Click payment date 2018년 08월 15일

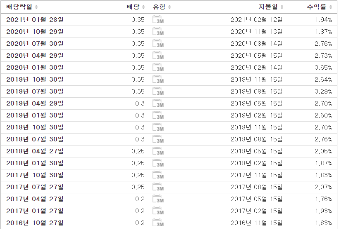[x=257, y=139]
